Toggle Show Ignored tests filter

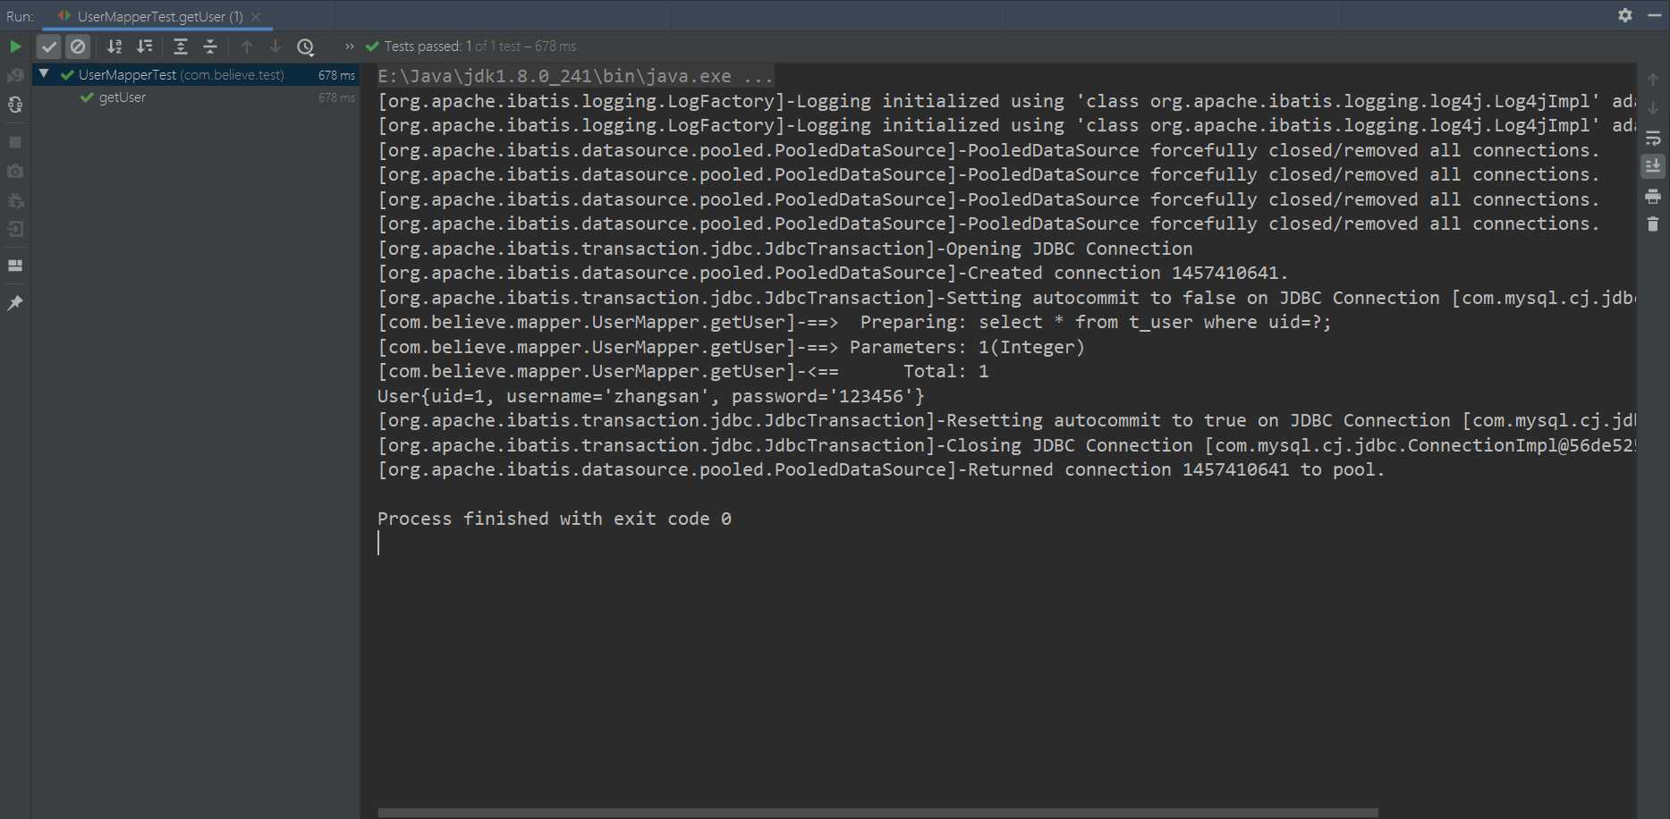pos(78,46)
